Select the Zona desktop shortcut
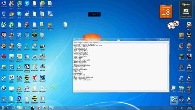 click(27, 4)
